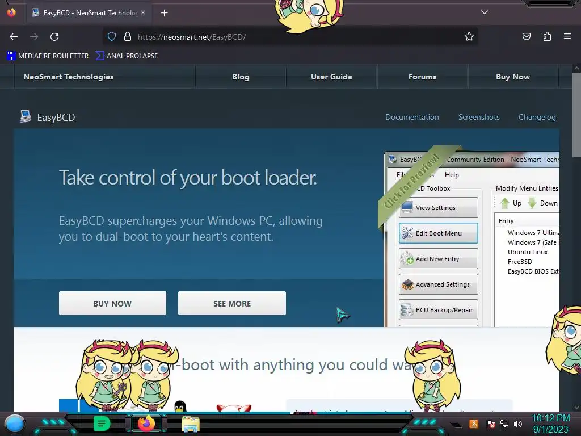Open File Explorer from the taskbar
Viewport: 581px width, 436px height.
(191, 424)
